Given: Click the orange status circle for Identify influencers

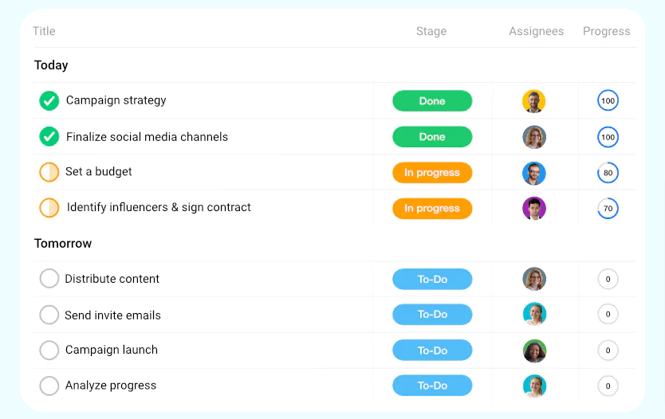Looking at the screenshot, I should (49, 208).
